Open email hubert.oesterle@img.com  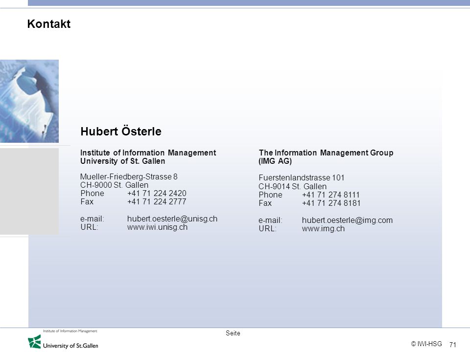pos(347,220)
